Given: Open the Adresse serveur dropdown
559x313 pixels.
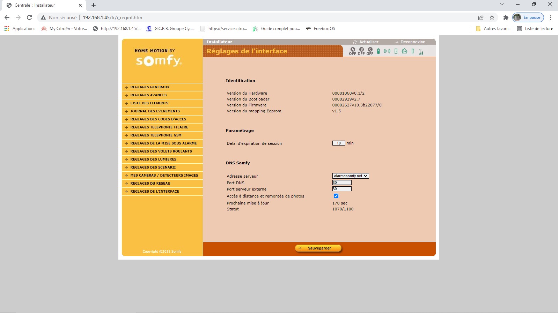Looking at the screenshot, I should pyautogui.click(x=350, y=176).
